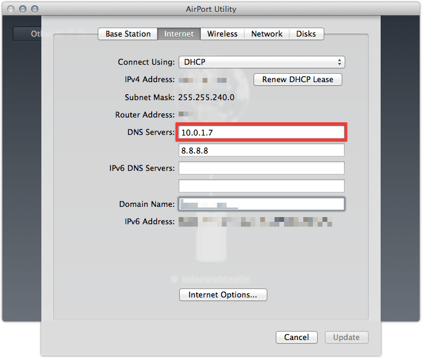Minimize the AirPort Utility window
The width and height of the screenshot is (422, 358).
click(x=23, y=9)
